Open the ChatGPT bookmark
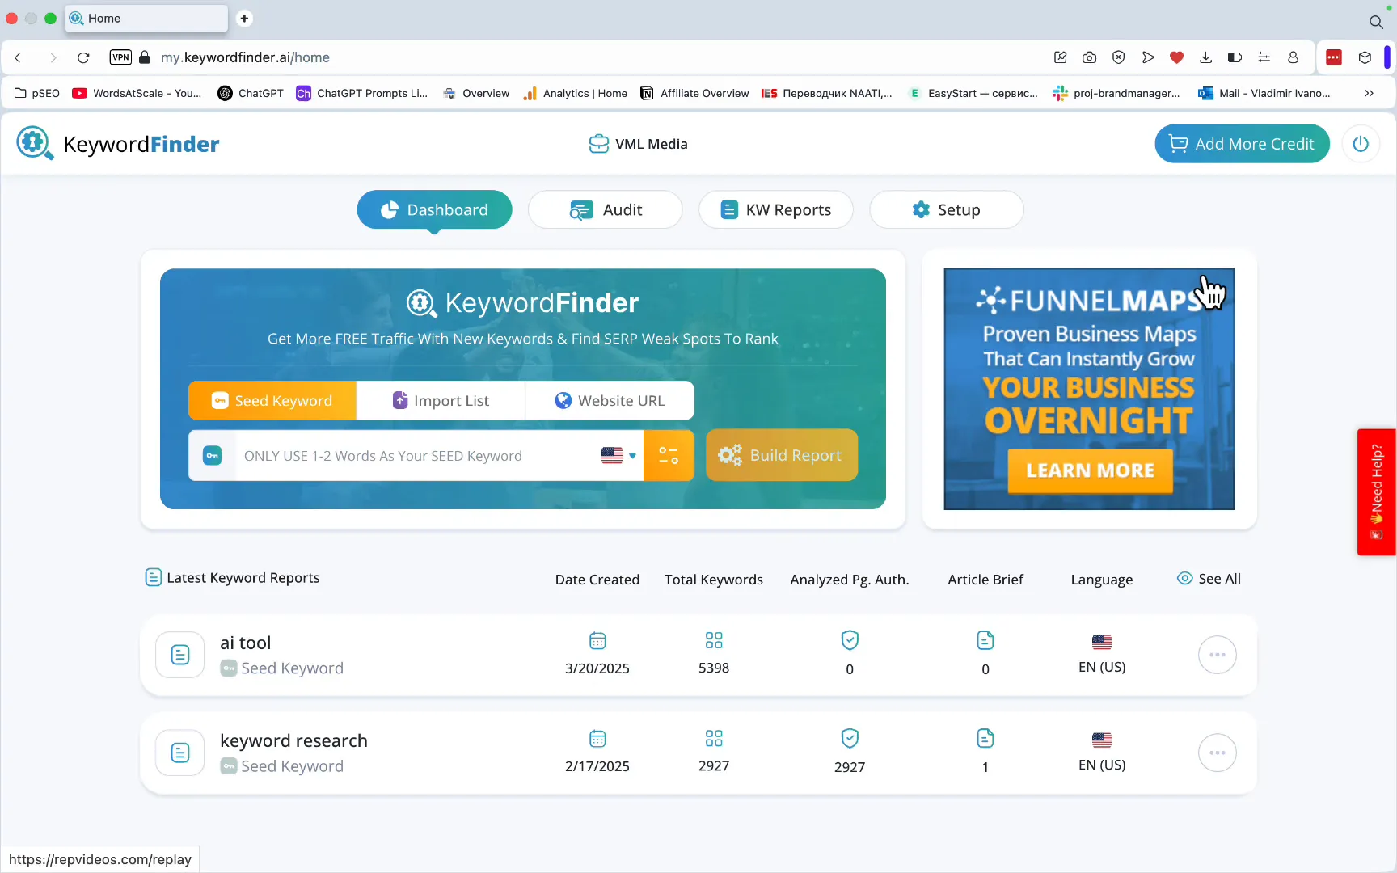The width and height of the screenshot is (1397, 873). point(251,93)
